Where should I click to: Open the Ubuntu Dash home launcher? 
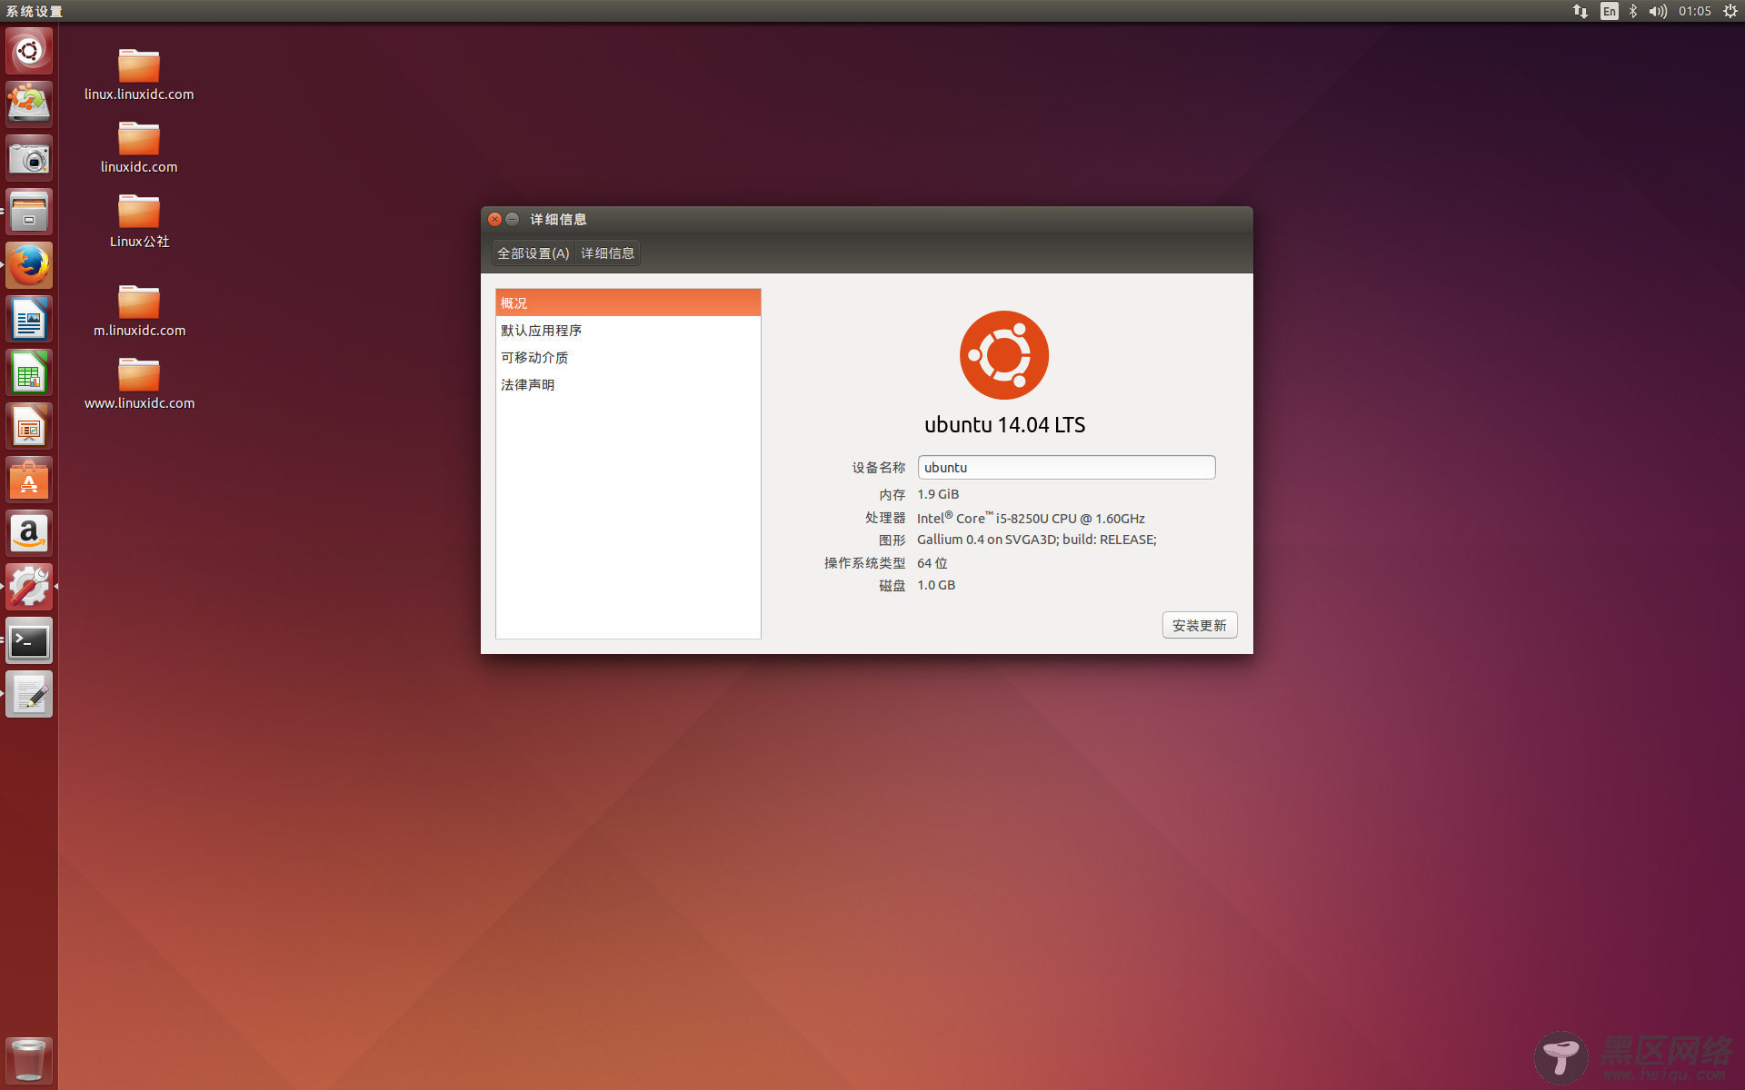29,51
